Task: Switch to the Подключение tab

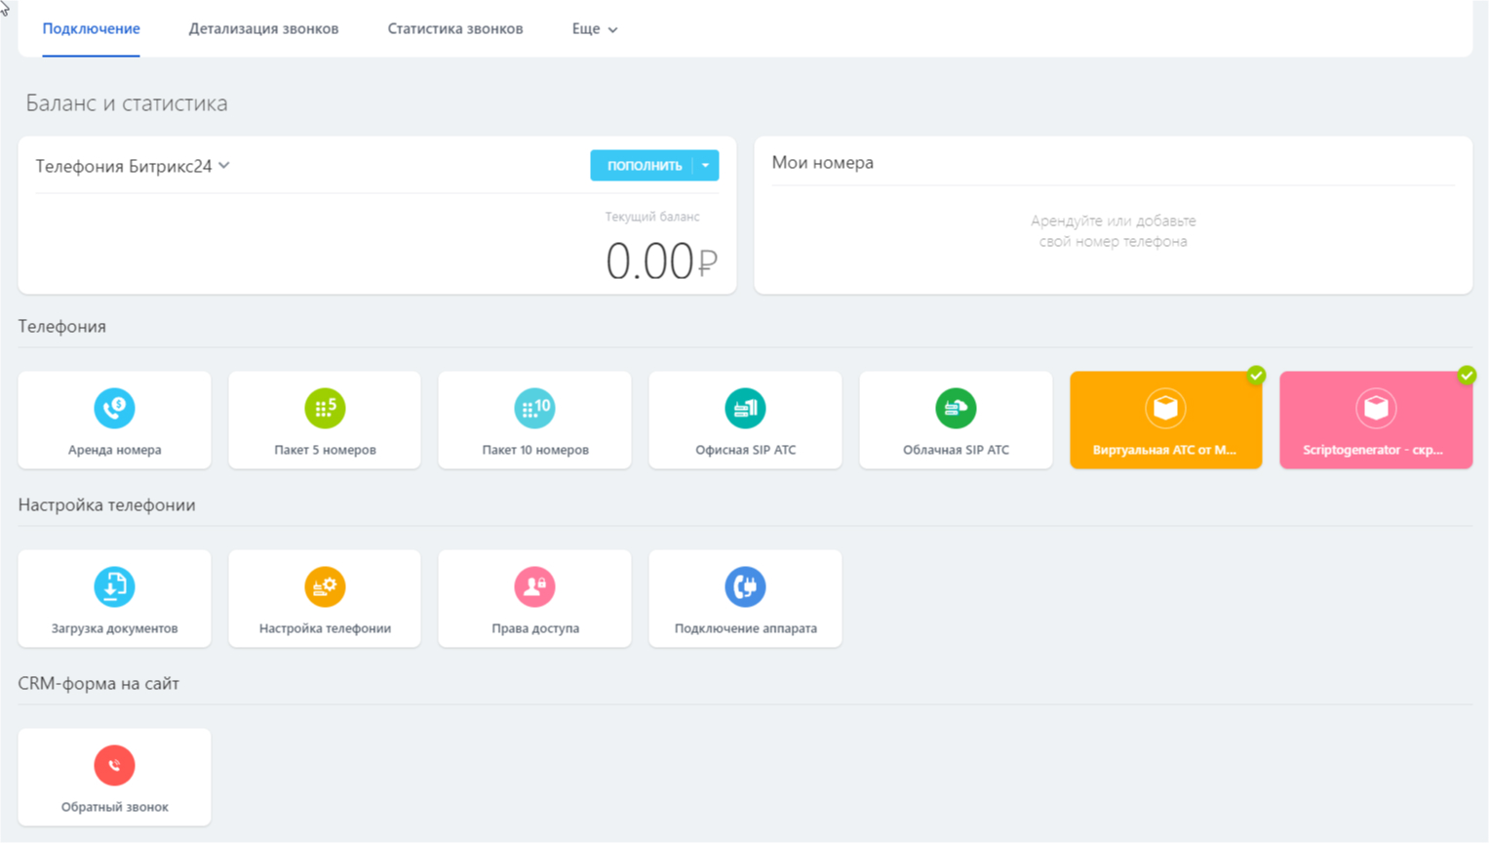Action: [91, 29]
